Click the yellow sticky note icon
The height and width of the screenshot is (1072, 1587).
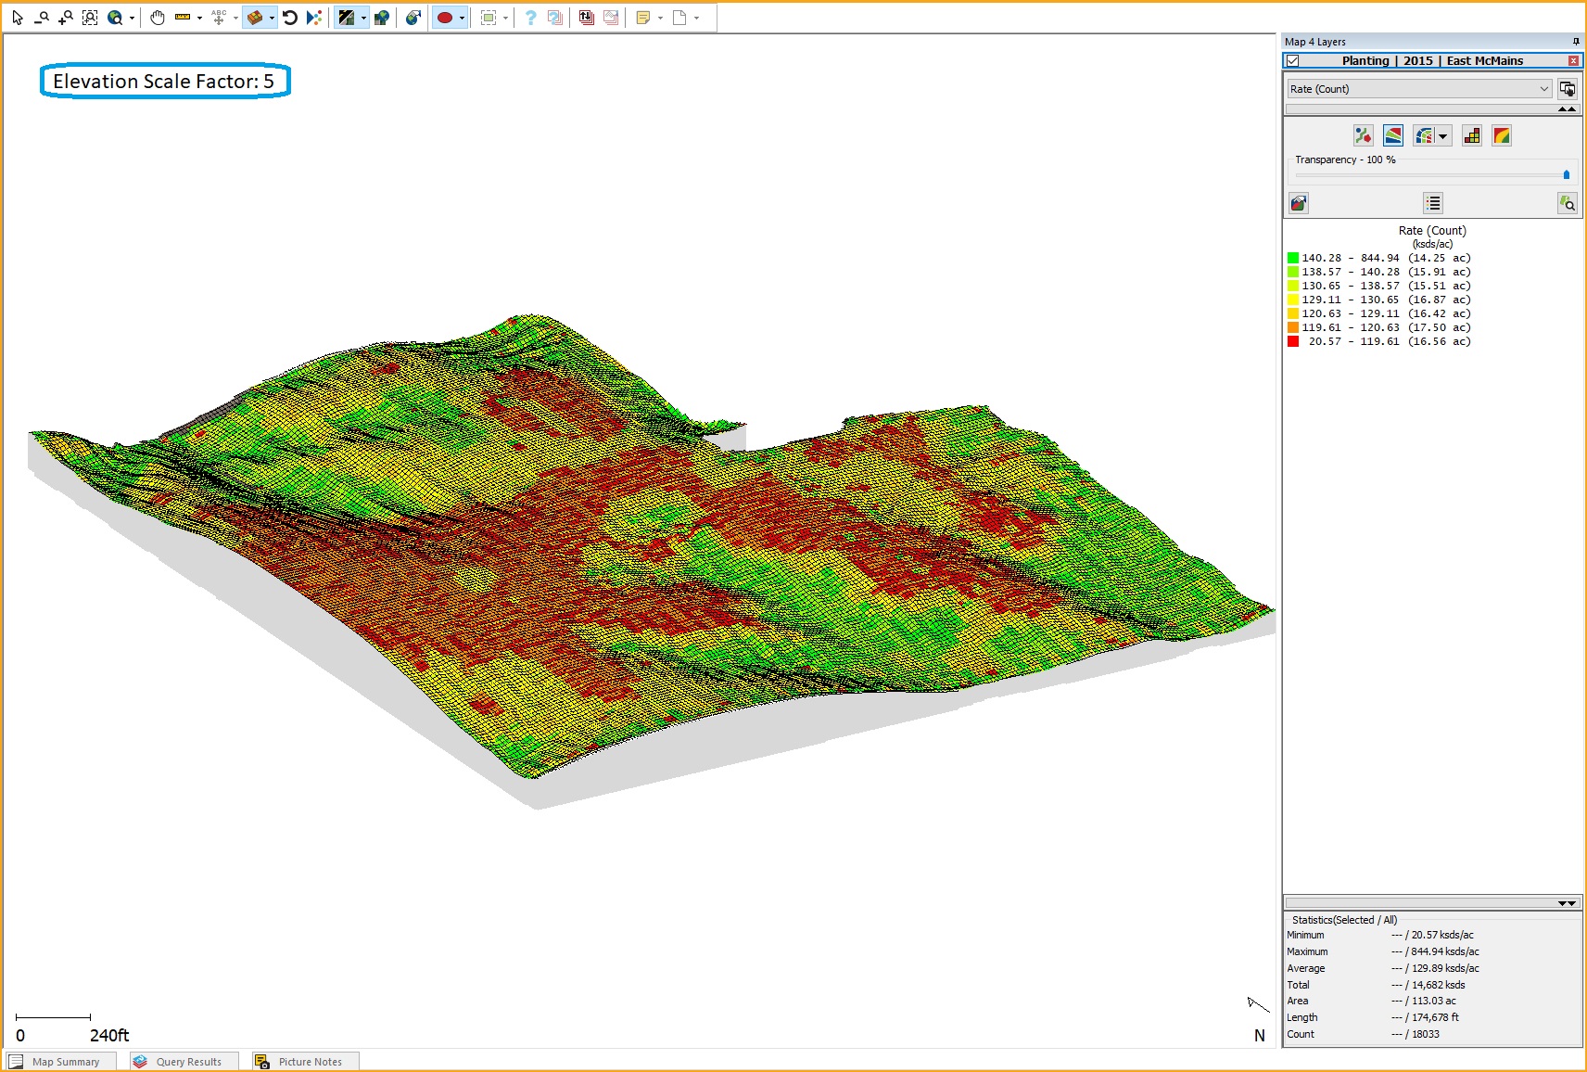(x=643, y=18)
